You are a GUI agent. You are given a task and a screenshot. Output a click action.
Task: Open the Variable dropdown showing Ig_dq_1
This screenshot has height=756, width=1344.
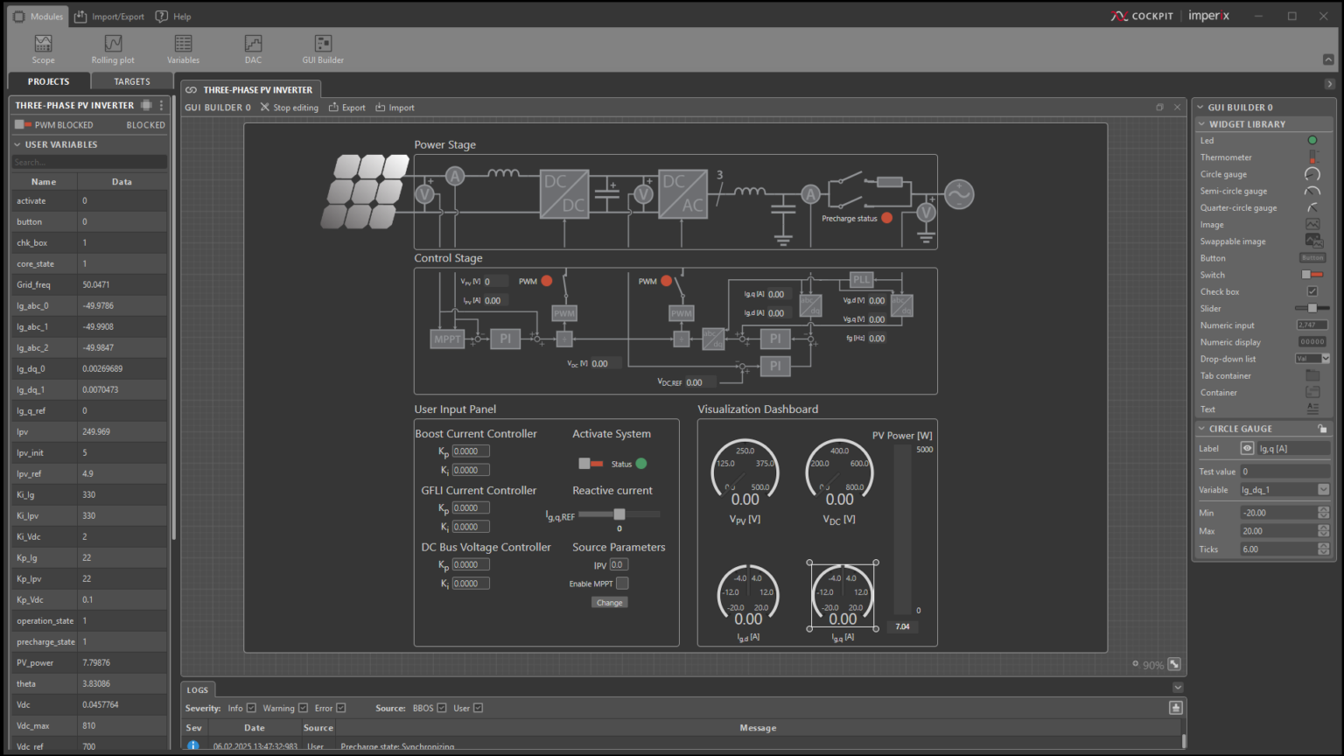(1323, 490)
